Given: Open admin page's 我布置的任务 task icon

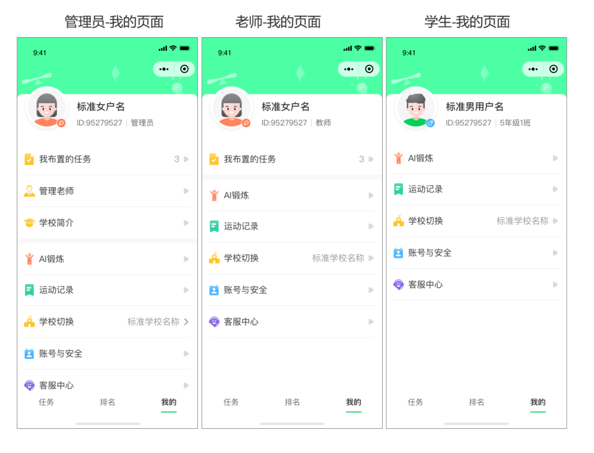Looking at the screenshot, I should pyautogui.click(x=29, y=159).
